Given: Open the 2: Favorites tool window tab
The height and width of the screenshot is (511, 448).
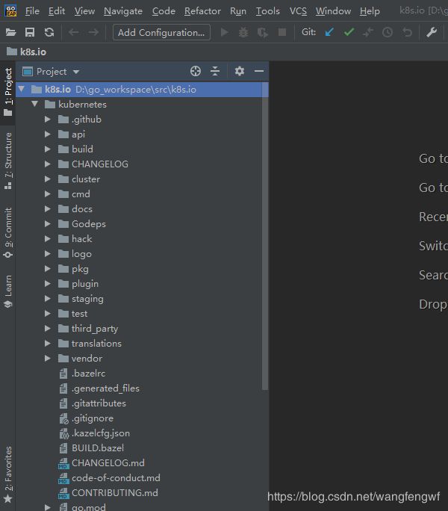Looking at the screenshot, I should [7, 474].
